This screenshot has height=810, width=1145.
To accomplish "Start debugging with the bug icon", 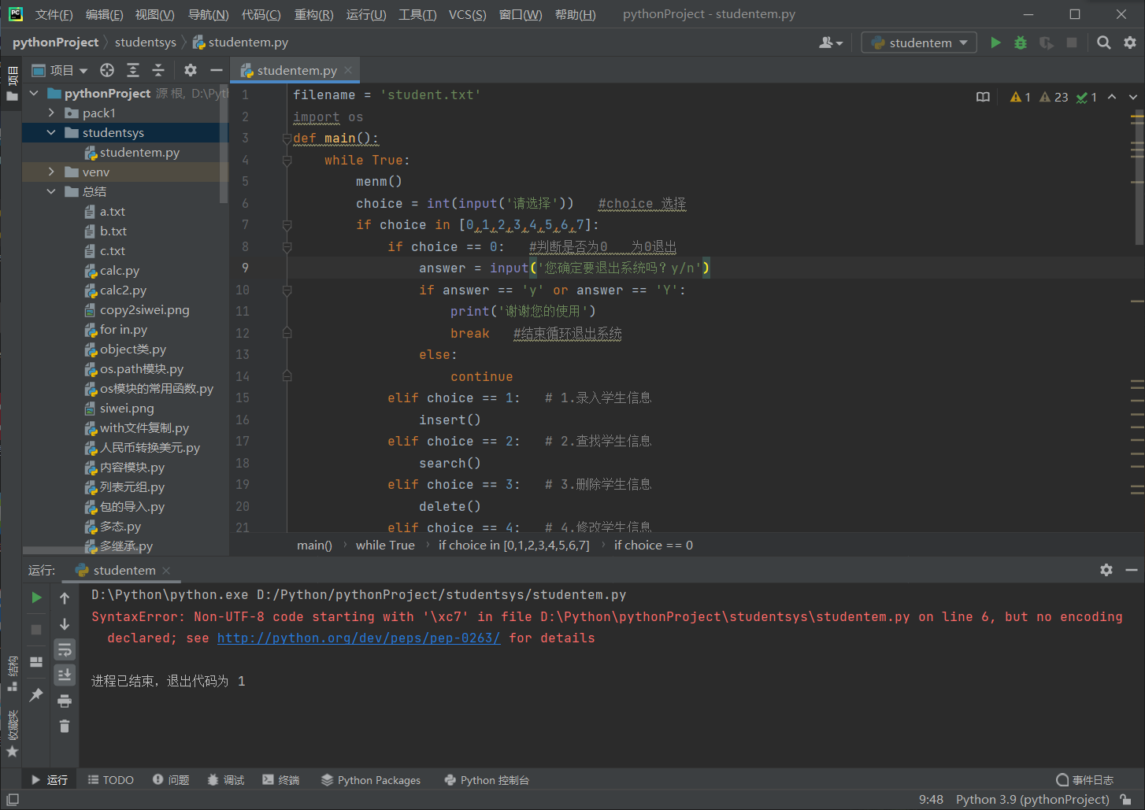I will click(1021, 43).
